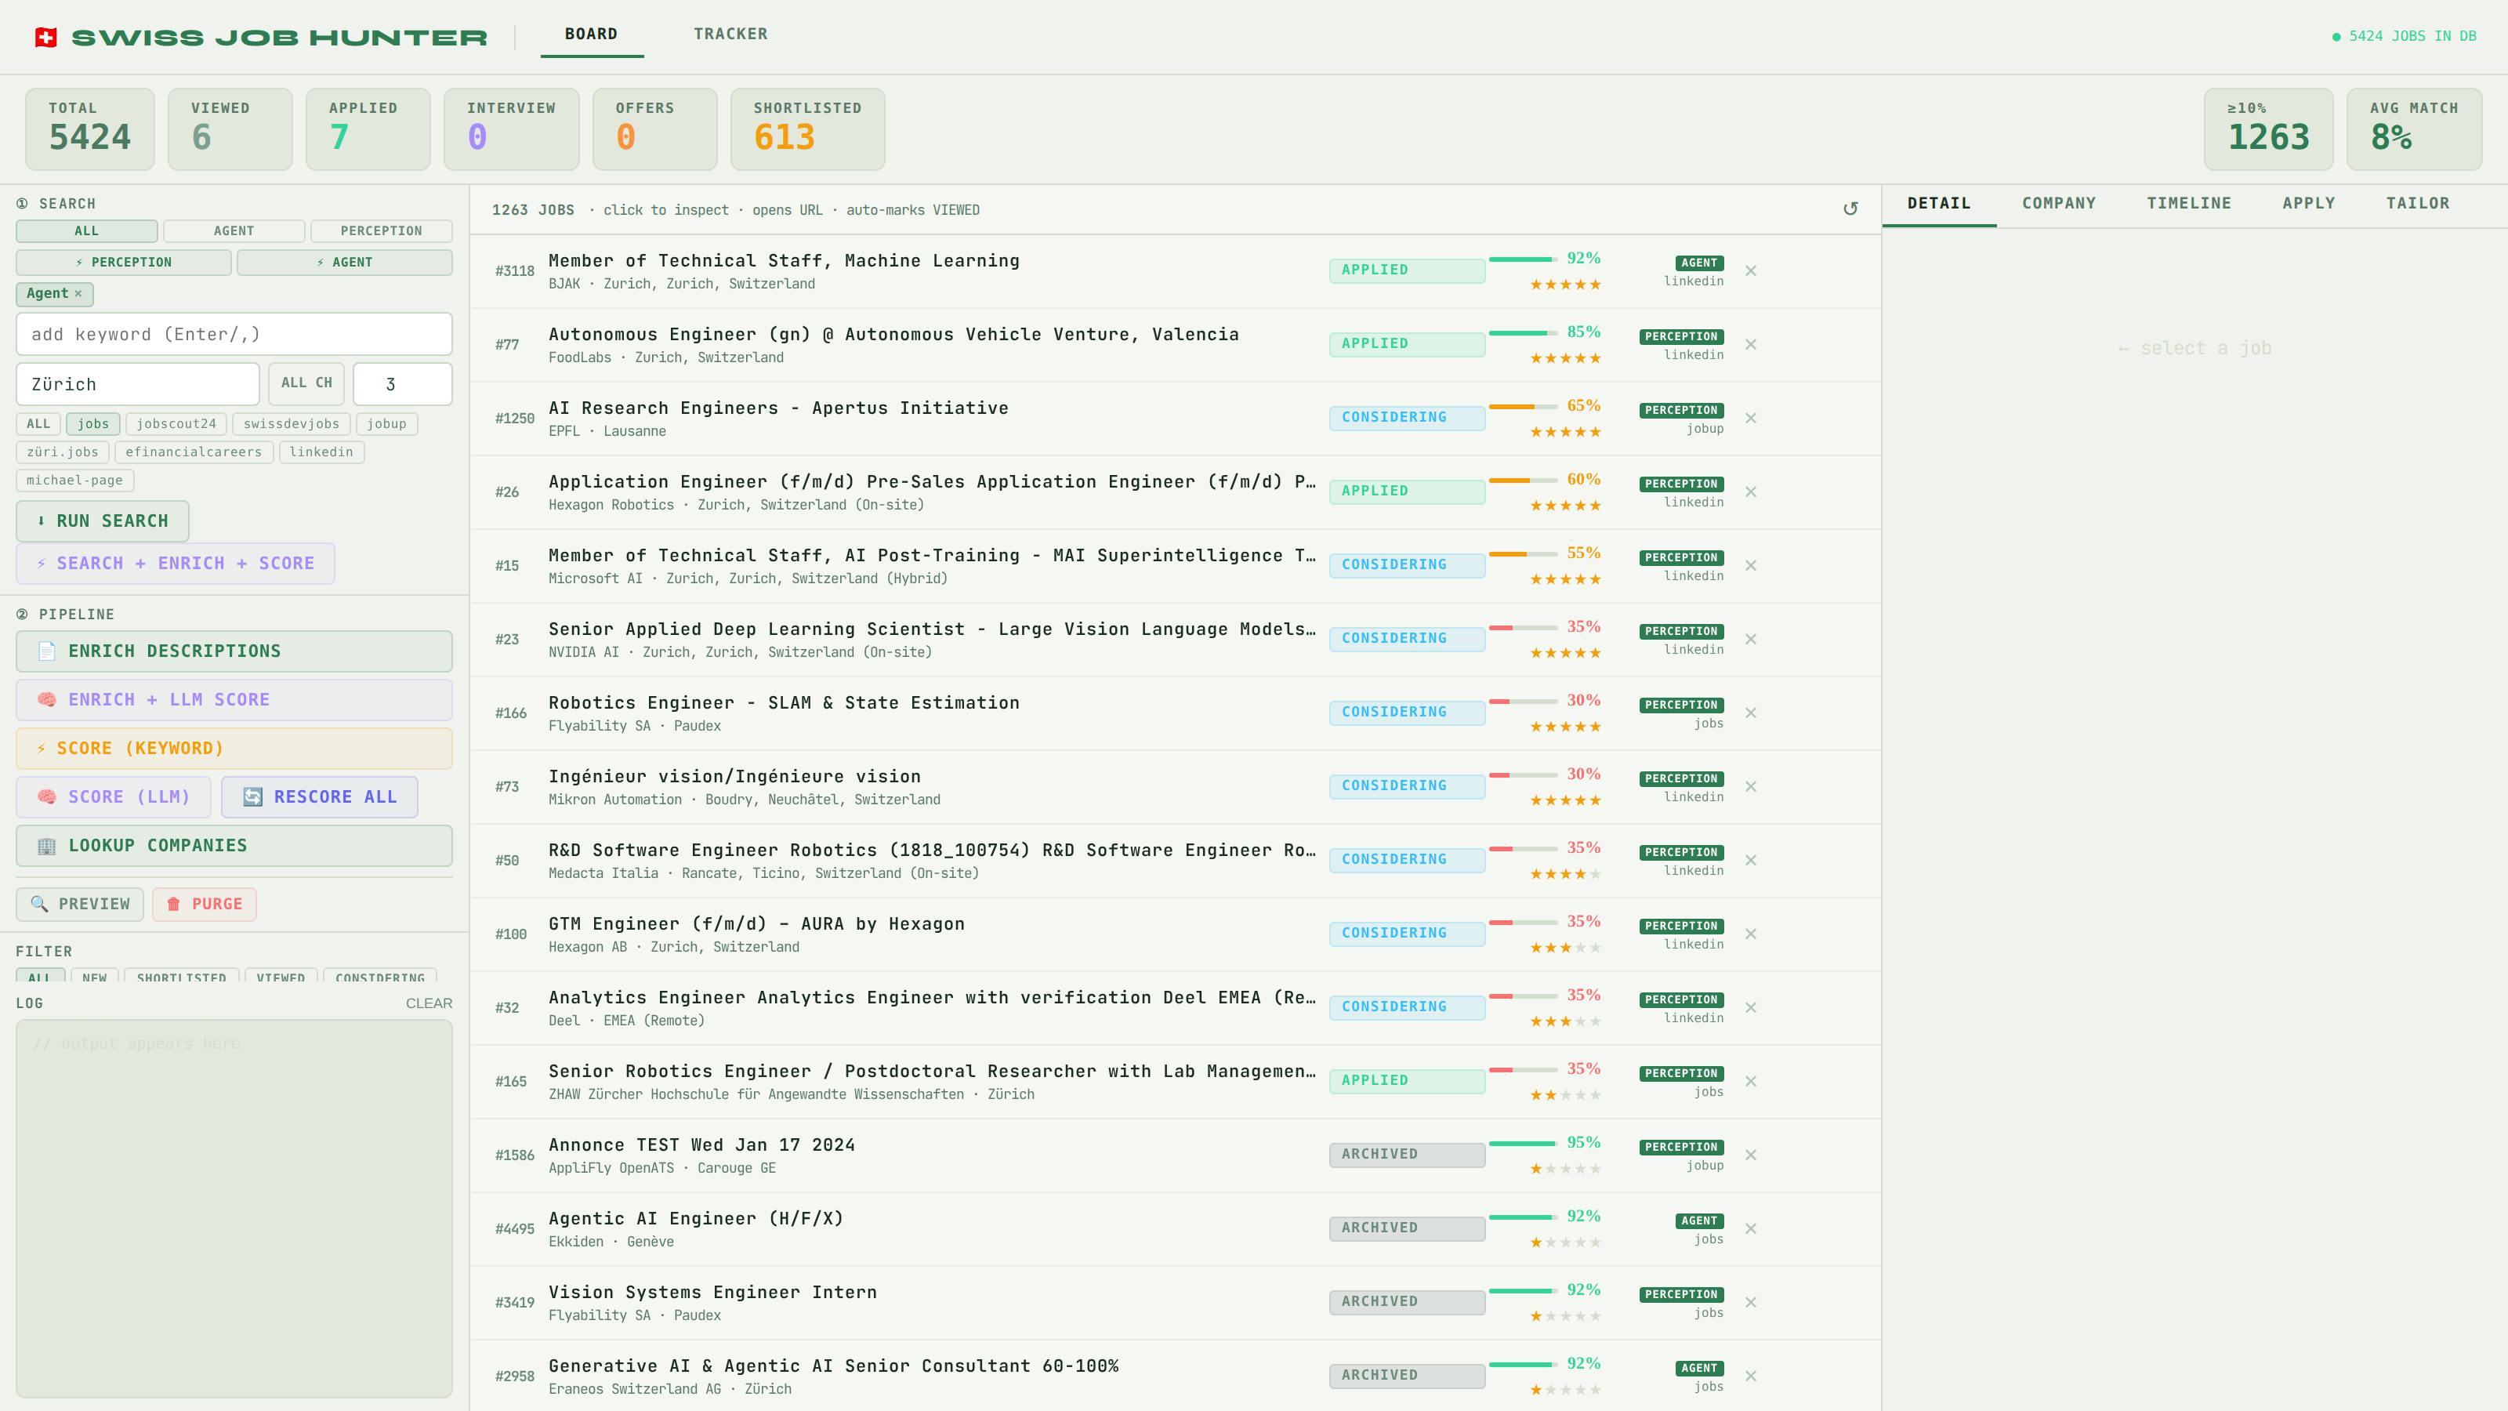Click the RUN SEARCH button
Screen dimensions: 2508x1411
tap(102, 521)
